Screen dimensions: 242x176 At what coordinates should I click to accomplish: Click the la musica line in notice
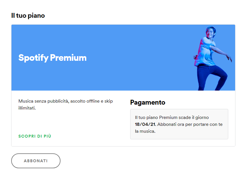tap(145, 131)
